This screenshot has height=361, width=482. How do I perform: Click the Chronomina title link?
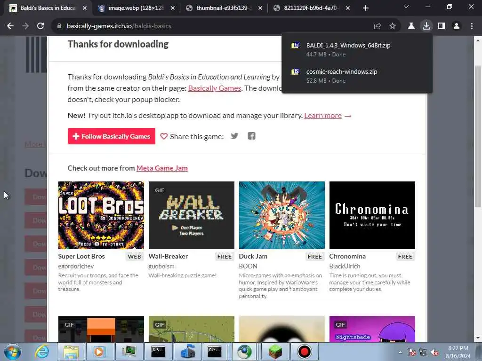coord(347,256)
